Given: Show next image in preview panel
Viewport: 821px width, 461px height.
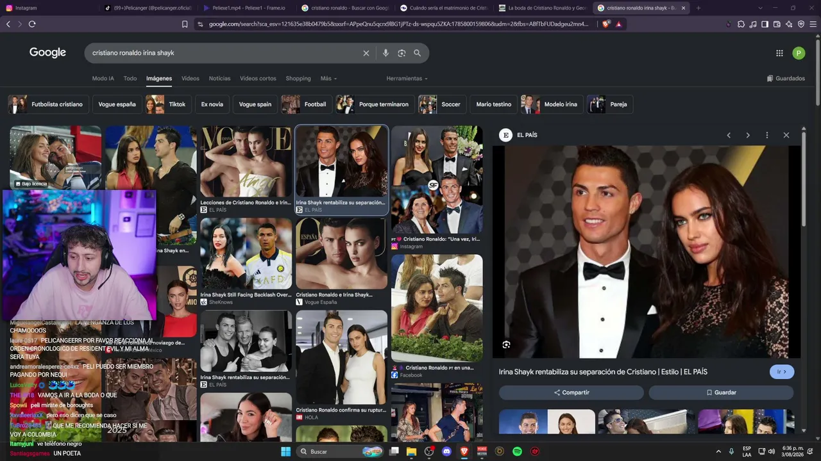Looking at the screenshot, I should coord(748,135).
